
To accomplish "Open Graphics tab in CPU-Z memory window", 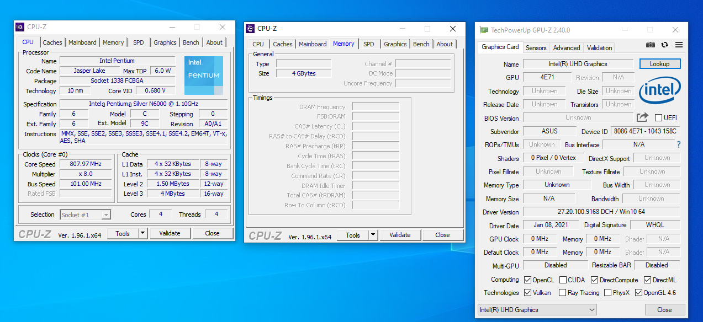I will [x=395, y=44].
